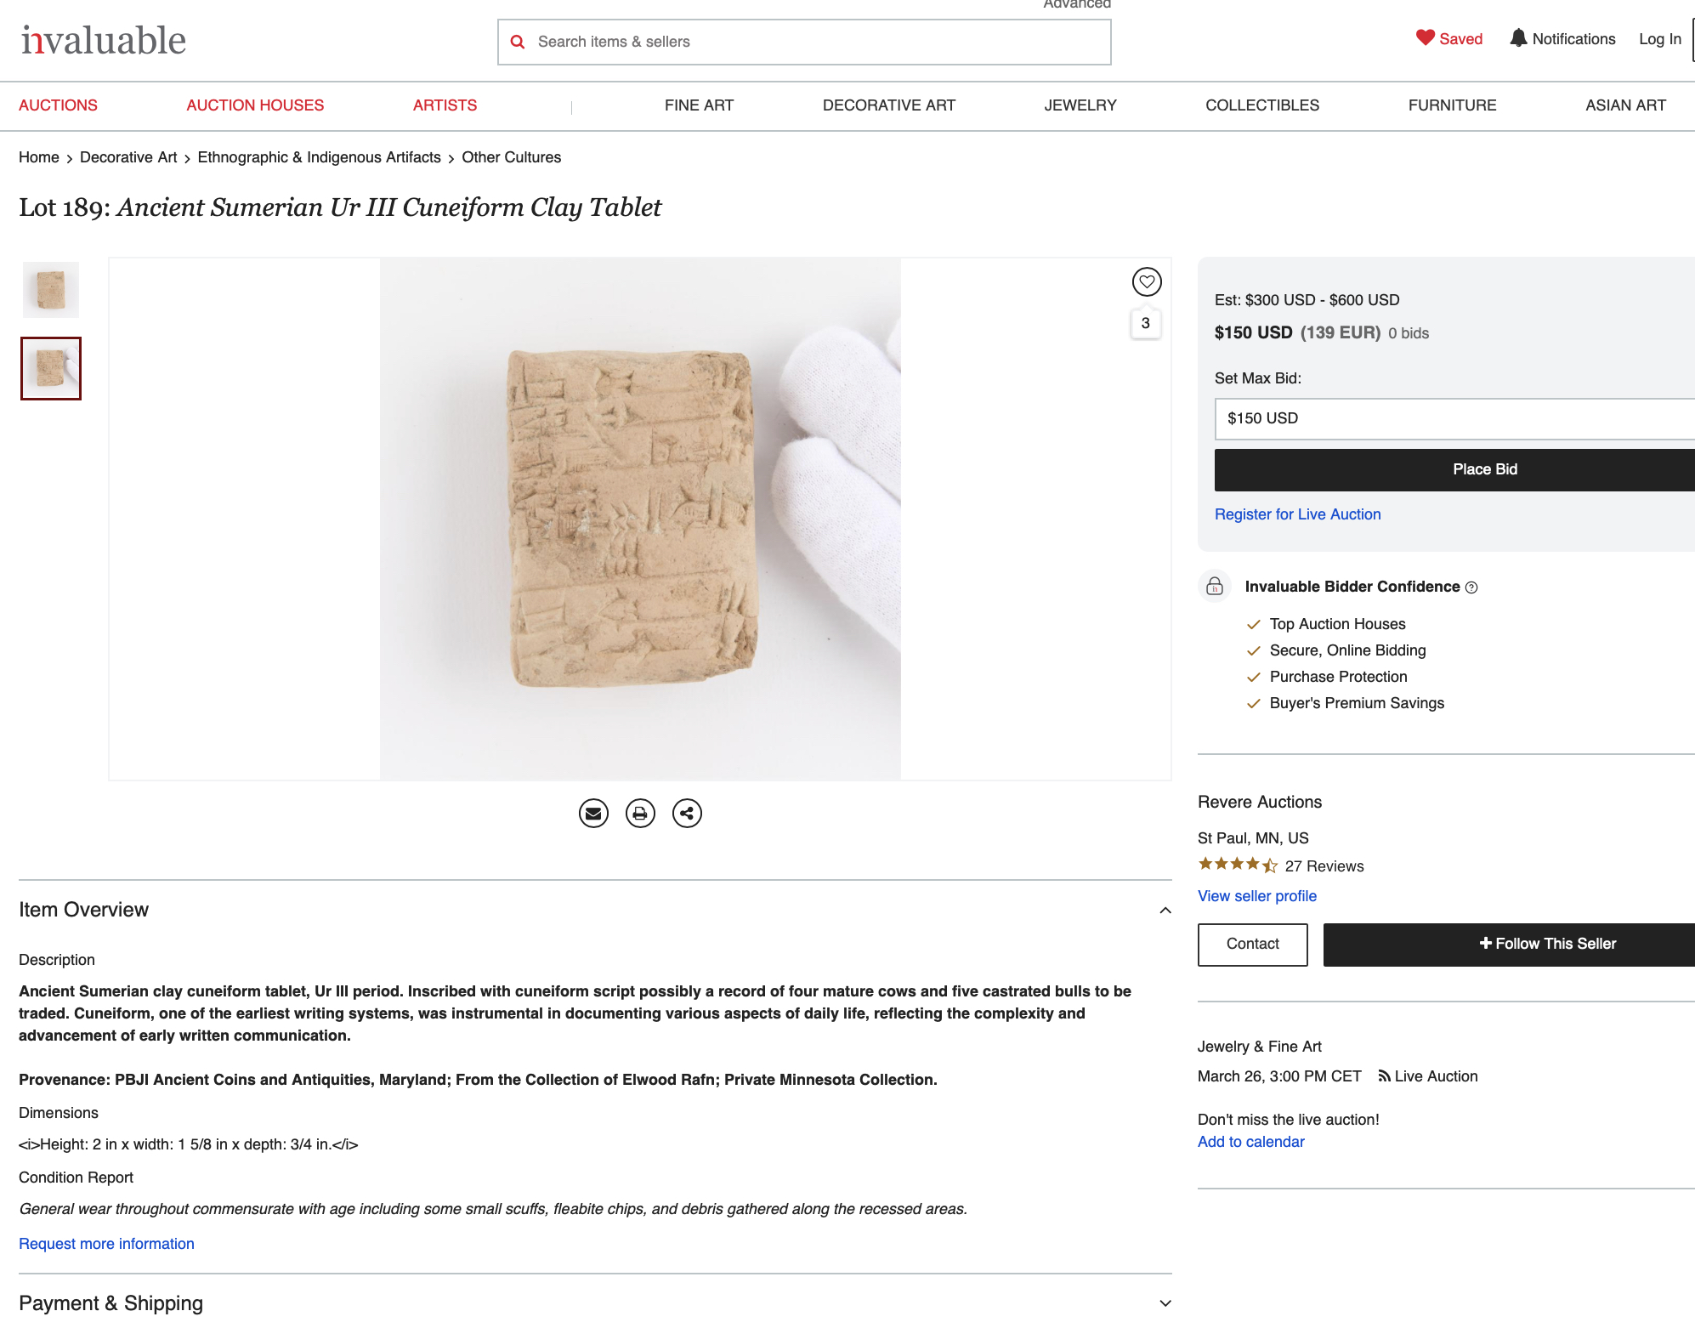Screen dimensions: 1695x1328
Task: Collapse the Item Overview section
Action: click(1165, 911)
